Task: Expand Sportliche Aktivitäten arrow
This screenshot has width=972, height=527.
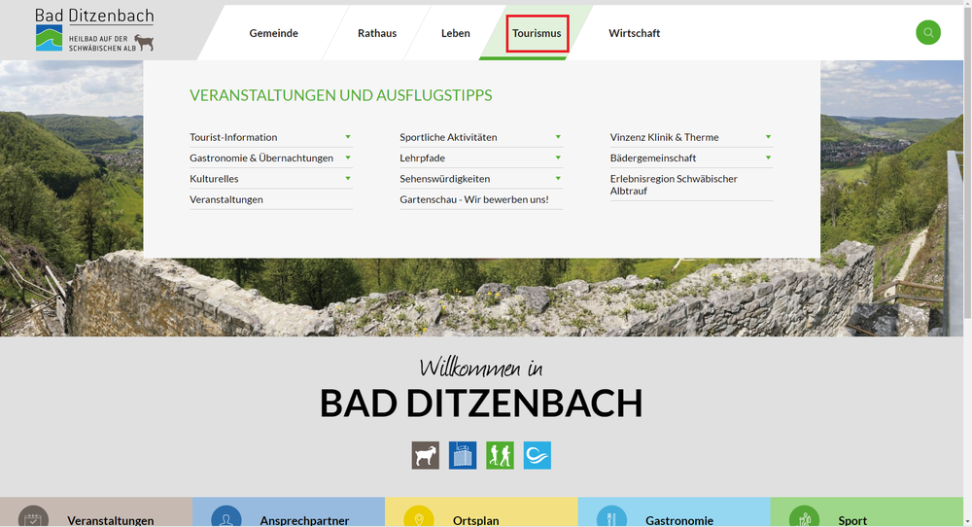Action: tap(558, 137)
